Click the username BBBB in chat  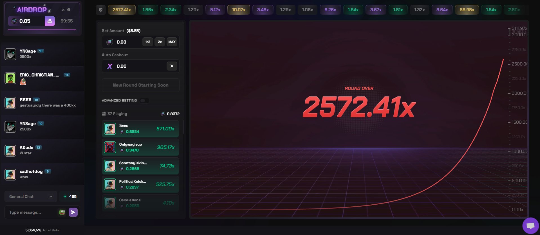(x=25, y=100)
